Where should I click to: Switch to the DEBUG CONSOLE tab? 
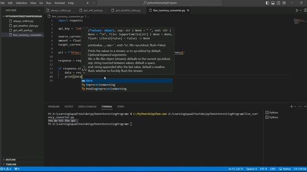click(87, 107)
